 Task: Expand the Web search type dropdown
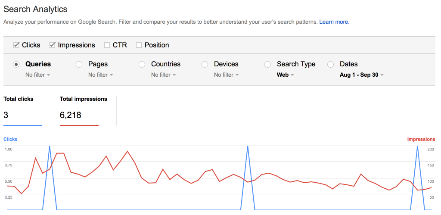pos(285,75)
